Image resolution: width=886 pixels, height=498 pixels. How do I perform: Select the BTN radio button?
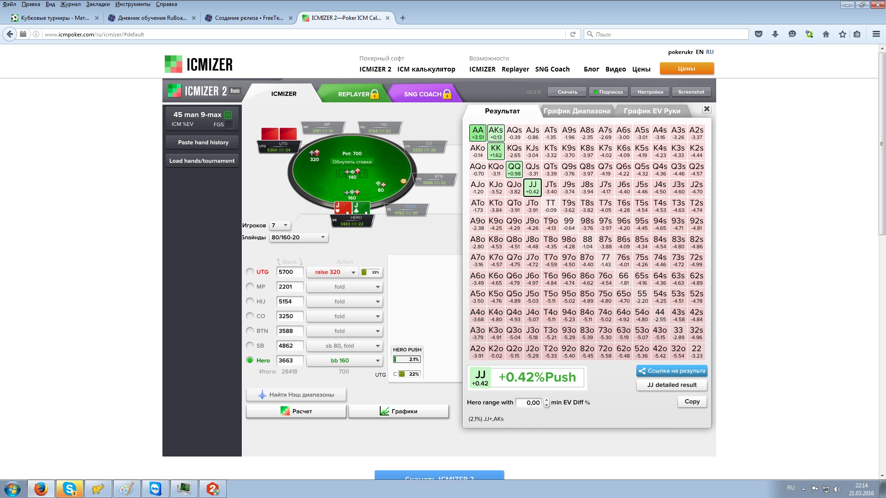(250, 331)
